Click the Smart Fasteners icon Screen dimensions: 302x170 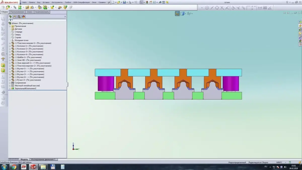(x=27, y=8)
